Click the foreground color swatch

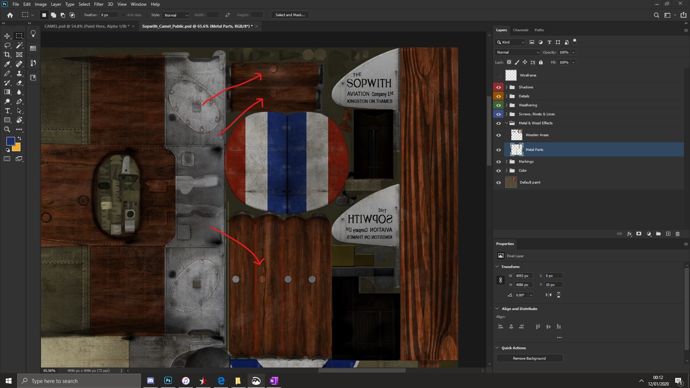click(x=10, y=141)
